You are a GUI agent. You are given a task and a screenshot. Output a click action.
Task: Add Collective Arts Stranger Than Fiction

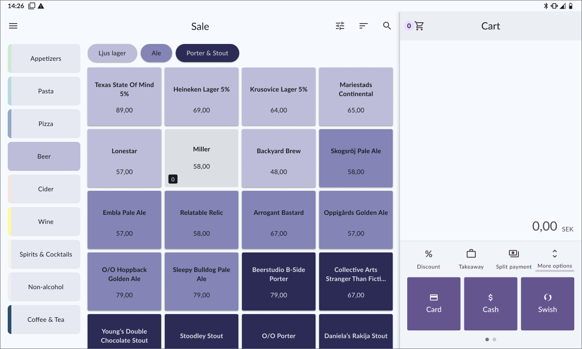point(356,281)
